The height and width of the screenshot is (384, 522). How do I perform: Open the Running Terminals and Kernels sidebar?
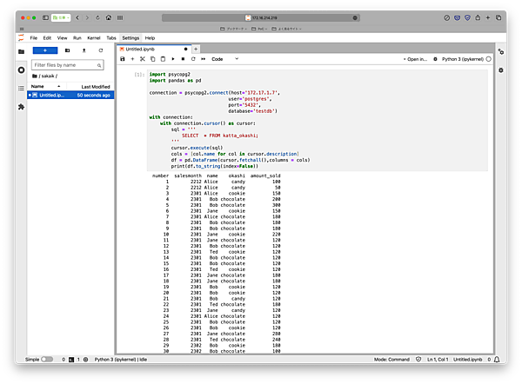21,70
